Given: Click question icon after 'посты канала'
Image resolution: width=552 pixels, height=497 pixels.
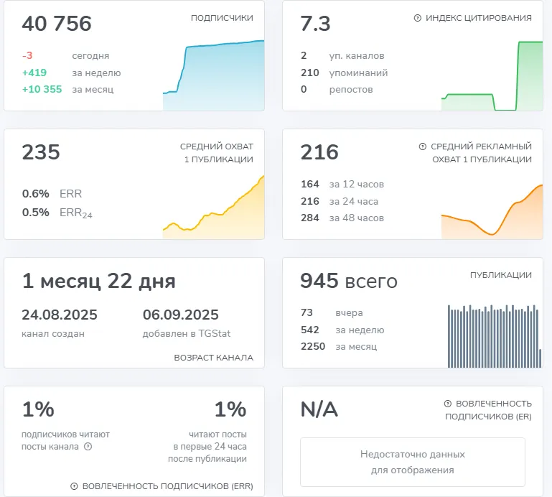Looking at the screenshot, I should (x=88, y=447).
